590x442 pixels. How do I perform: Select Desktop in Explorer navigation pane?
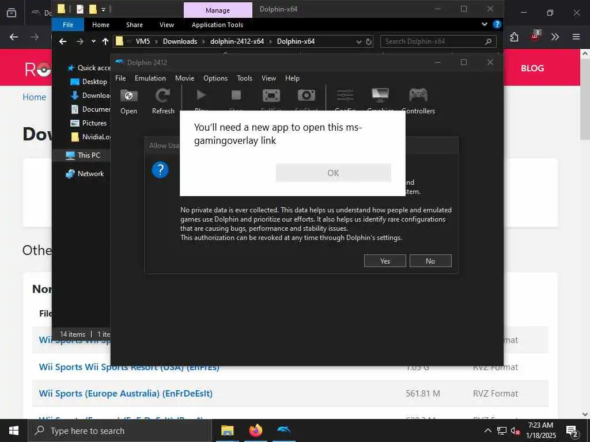point(94,82)
